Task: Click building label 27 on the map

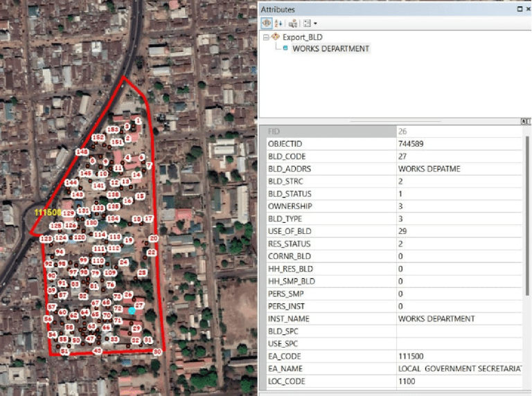Action: (x=139, y=305)
